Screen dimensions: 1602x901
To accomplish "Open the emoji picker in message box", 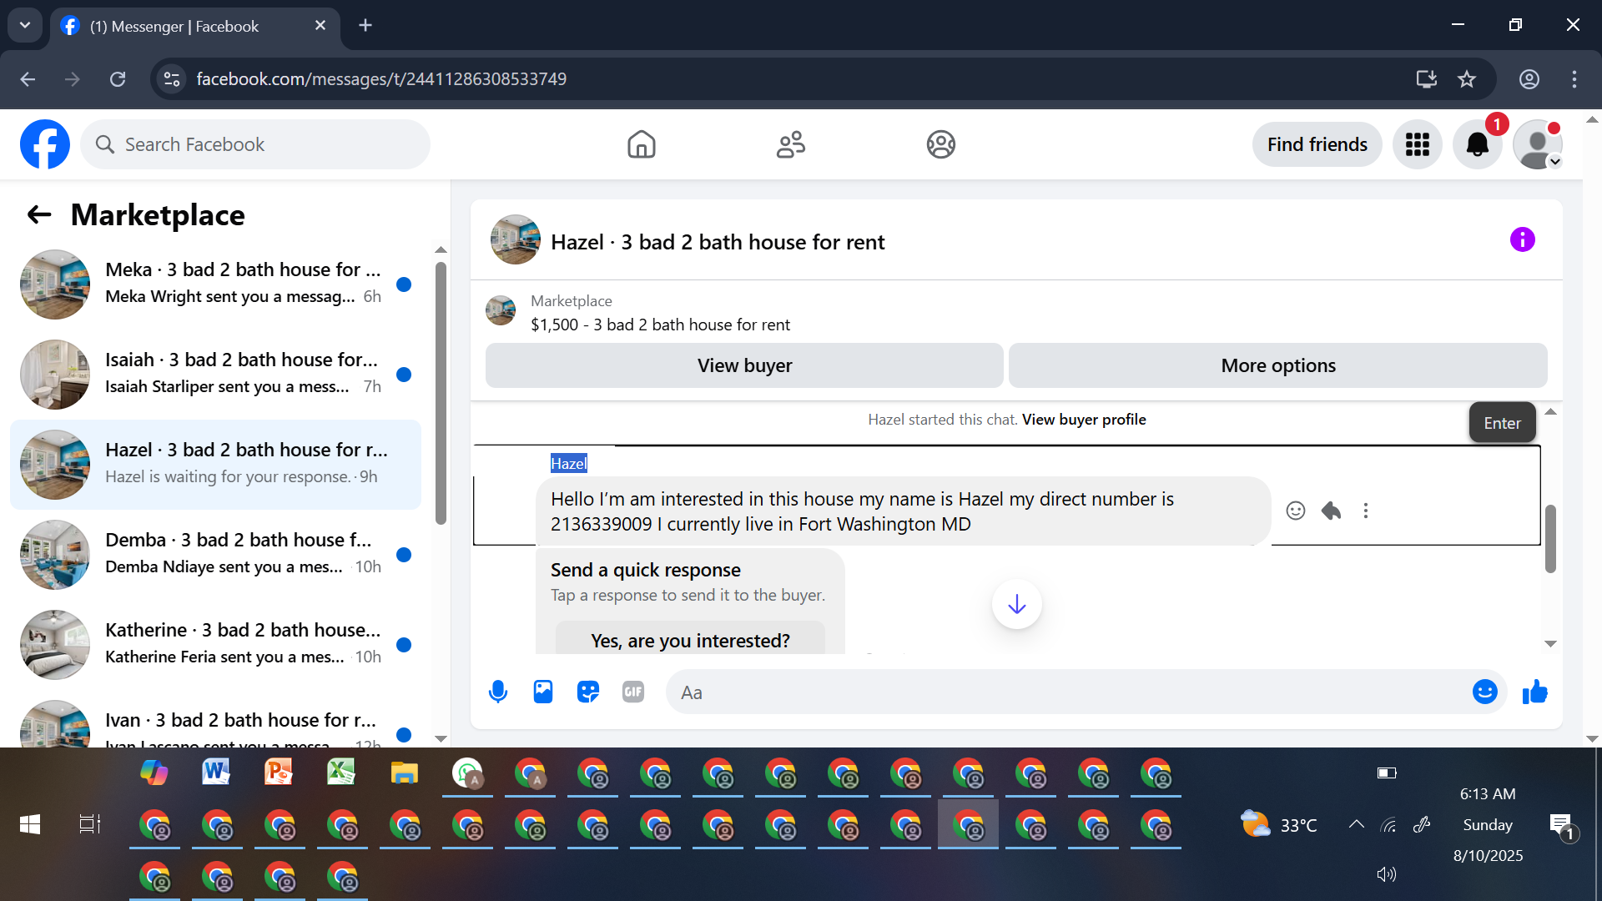I will 1484,692.
